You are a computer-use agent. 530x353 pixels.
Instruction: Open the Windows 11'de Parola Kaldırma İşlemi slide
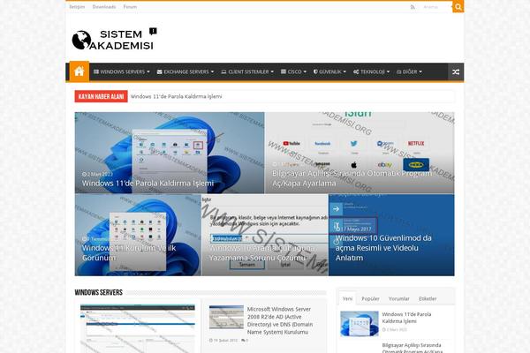click(x=170, y=153)
